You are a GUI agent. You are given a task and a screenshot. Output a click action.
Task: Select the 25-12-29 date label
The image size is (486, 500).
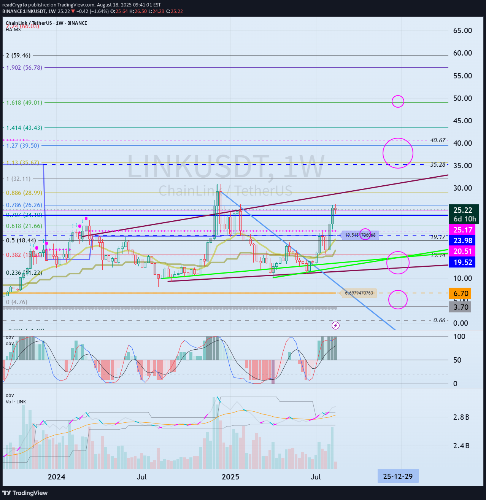(398, 476)
